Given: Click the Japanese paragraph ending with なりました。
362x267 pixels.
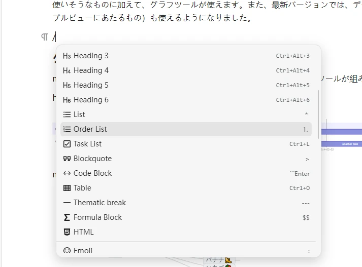Looking at the screenshot, I should click(x=207, y=11).
